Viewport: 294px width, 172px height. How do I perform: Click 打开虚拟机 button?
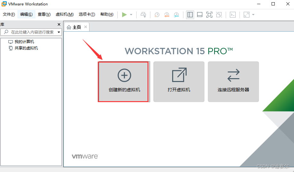179,82
